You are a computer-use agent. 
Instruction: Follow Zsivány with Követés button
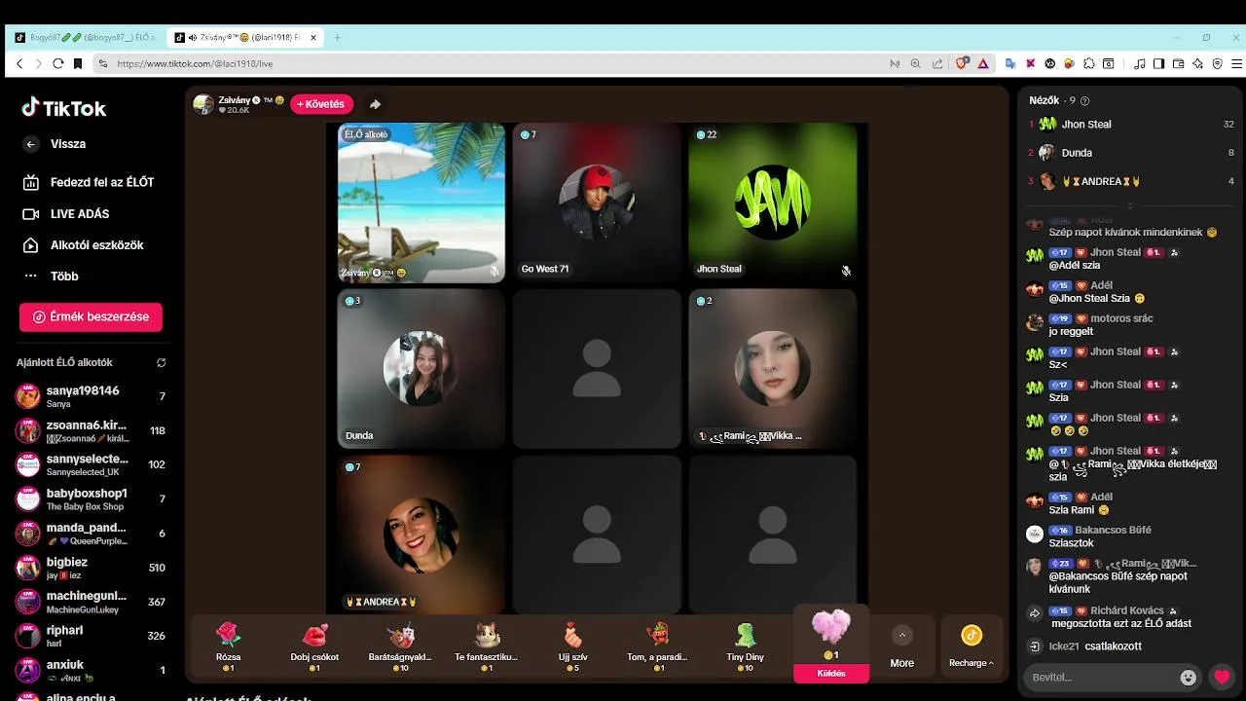click(321, 104)
